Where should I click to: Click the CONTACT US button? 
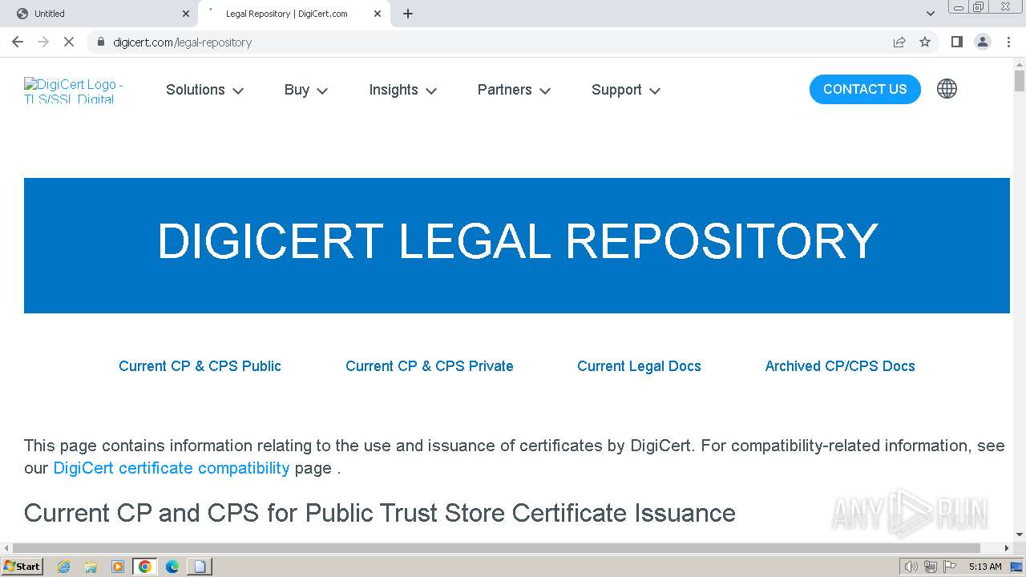(865, 89)
